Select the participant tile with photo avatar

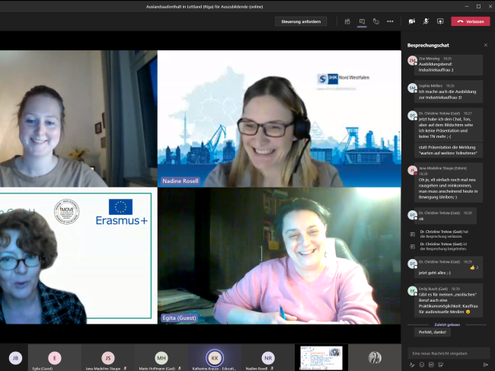pyautogui.click(x=375, y=358)
